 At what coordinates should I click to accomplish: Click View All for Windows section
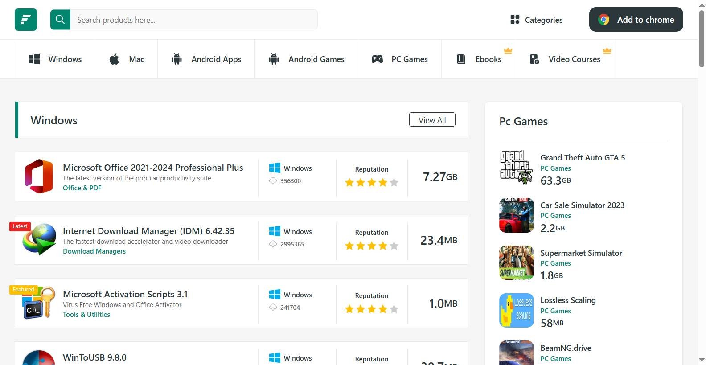coord(432,120)
